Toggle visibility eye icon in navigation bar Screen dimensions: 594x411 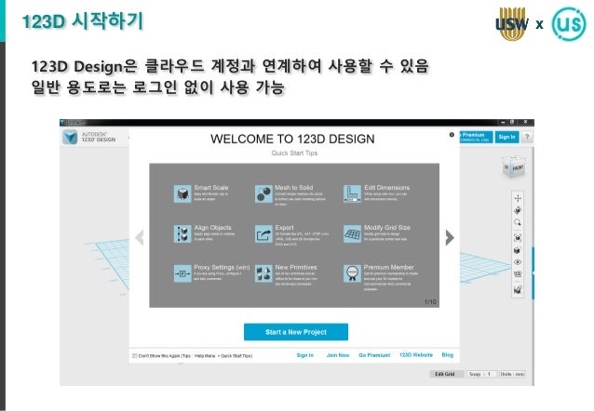pyautogui.click(x=518, y=262)
